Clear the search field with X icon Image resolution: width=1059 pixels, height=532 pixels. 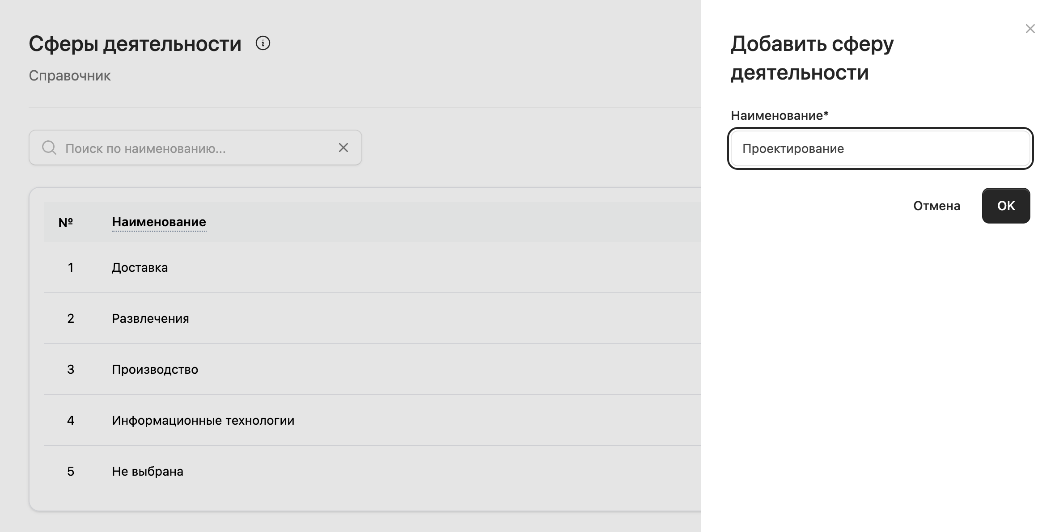(343, 148)
